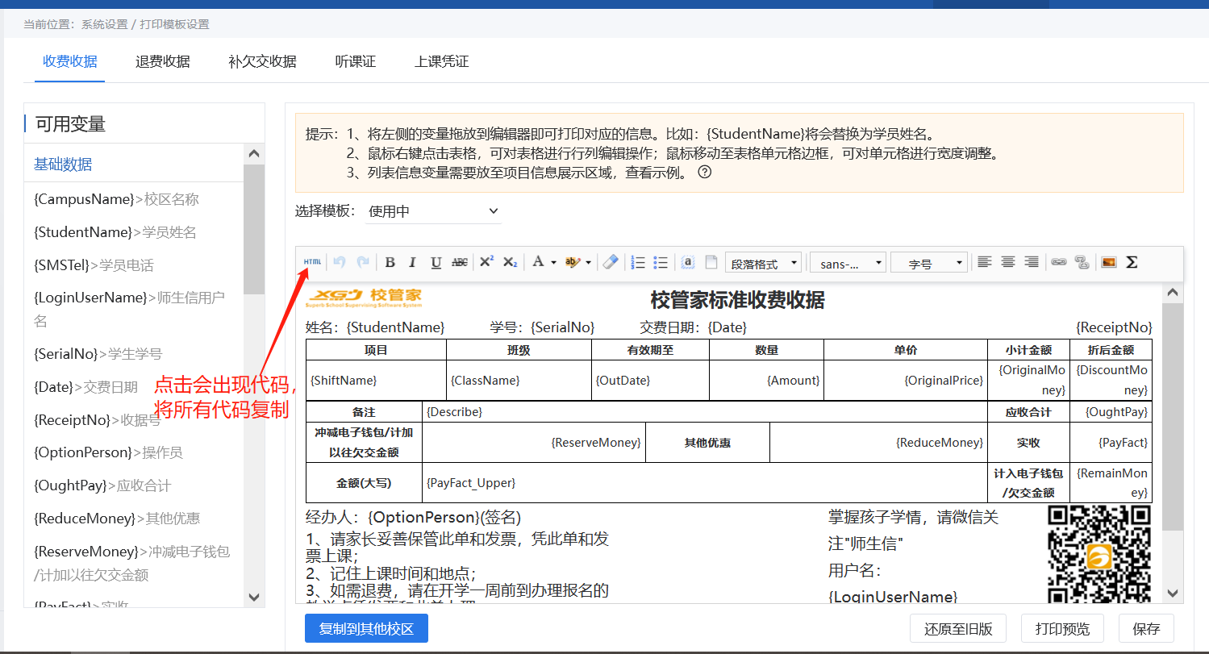
Task: Select {LoginUserName} 师生信用户名 variable in list
Action: [129, 309]
